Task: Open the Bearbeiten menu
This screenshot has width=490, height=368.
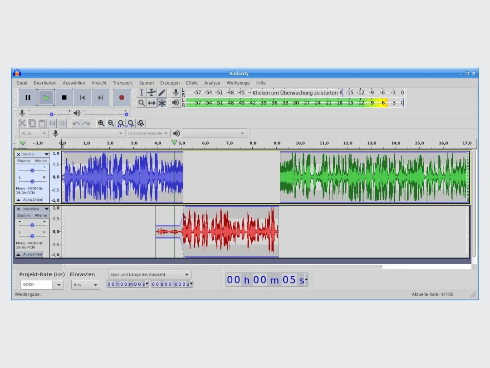Action: pyautogui.click(x=45, y=83)
